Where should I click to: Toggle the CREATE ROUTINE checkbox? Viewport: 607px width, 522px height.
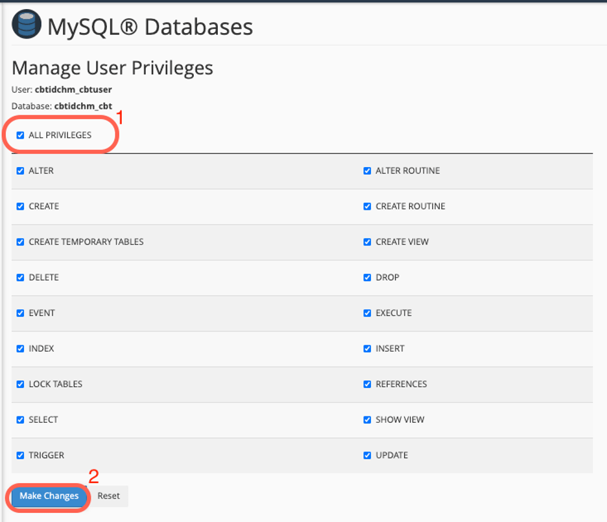point(368,206)
